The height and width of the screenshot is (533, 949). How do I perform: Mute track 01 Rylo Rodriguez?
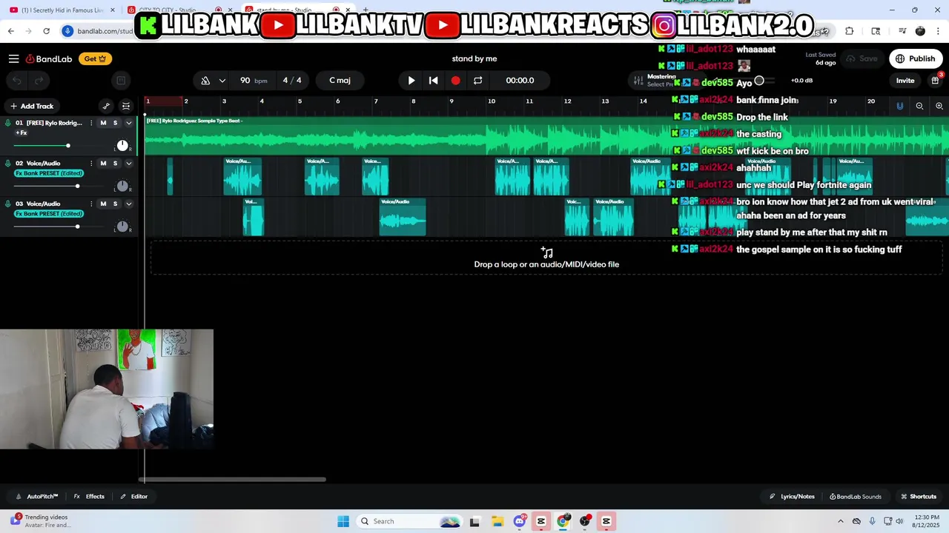click(x=103, y=123)
